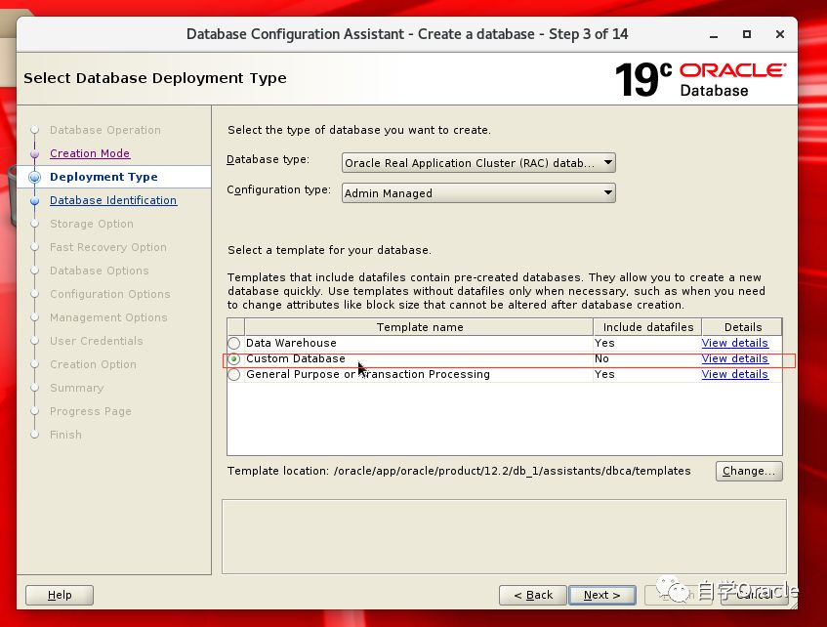
Task: Select the Data Warehouse template radio button
Action: pyautogui.click(x=234, y=344)
